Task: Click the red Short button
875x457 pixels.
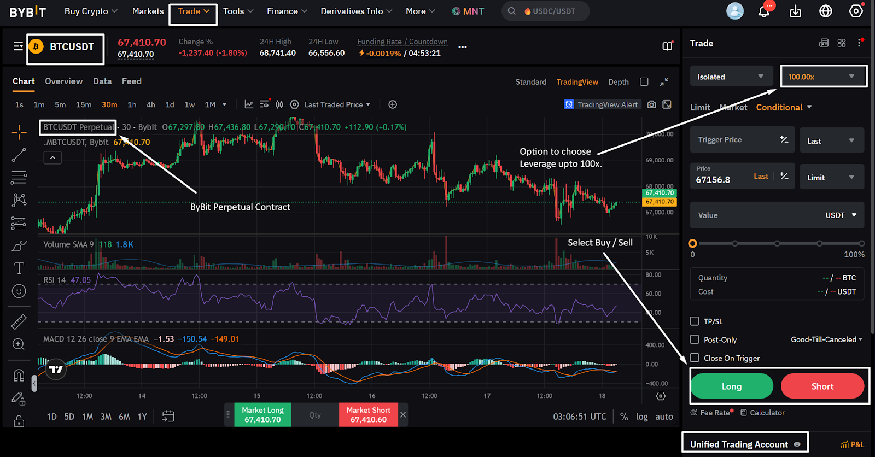Action: point(822,386)
